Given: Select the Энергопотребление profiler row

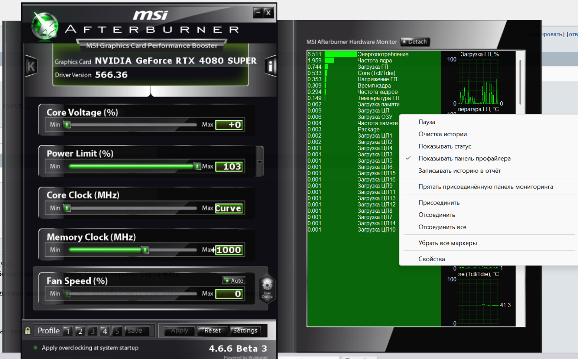Looking at the screenshot, I should point(374,54).
